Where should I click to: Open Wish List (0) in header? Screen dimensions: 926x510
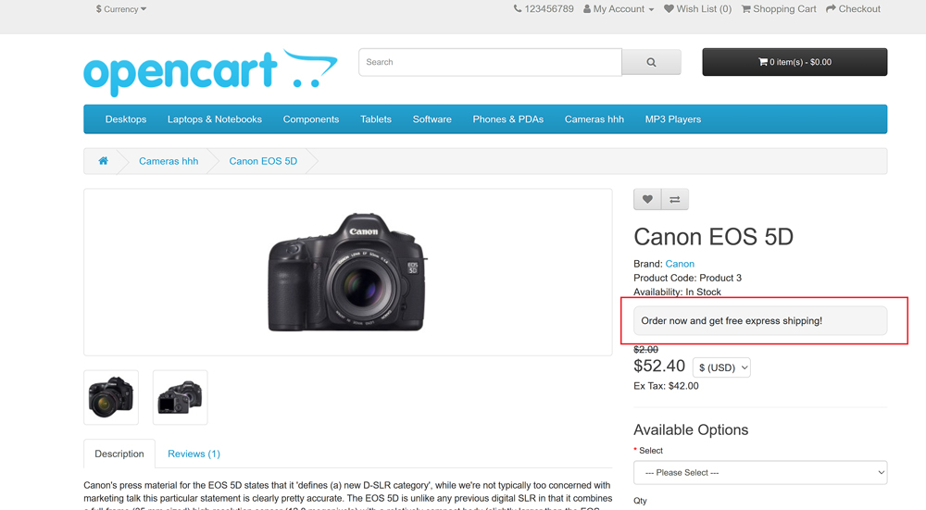(x=697, y=9)
